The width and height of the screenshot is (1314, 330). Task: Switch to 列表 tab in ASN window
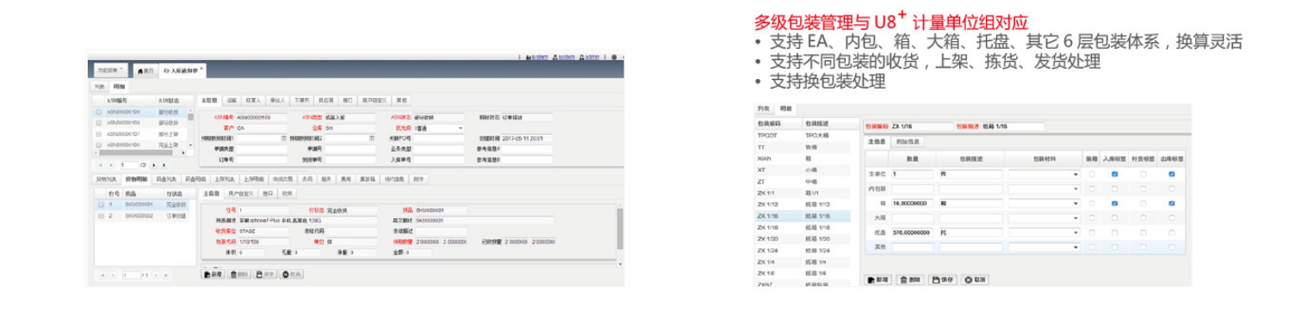pos(99,87)
